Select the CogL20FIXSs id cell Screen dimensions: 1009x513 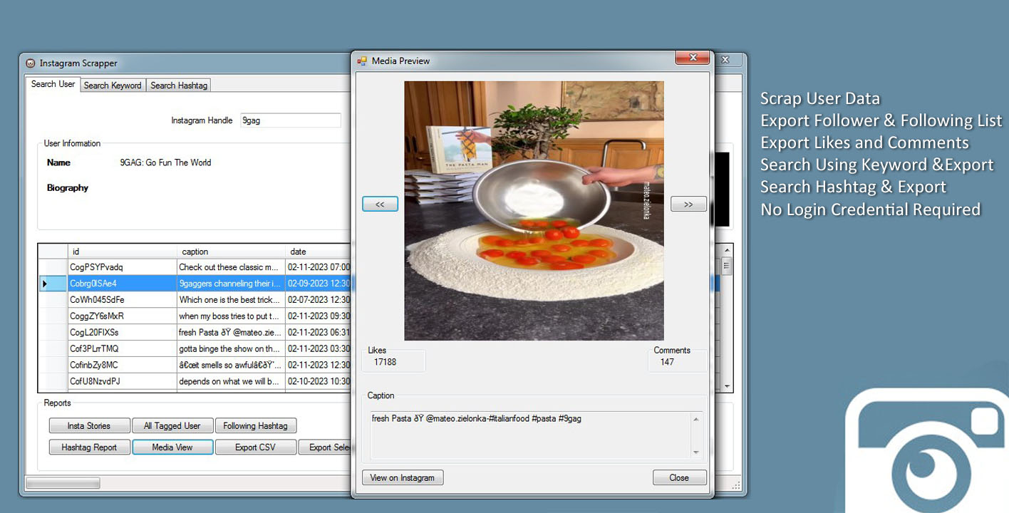click(x=122, y=333)
